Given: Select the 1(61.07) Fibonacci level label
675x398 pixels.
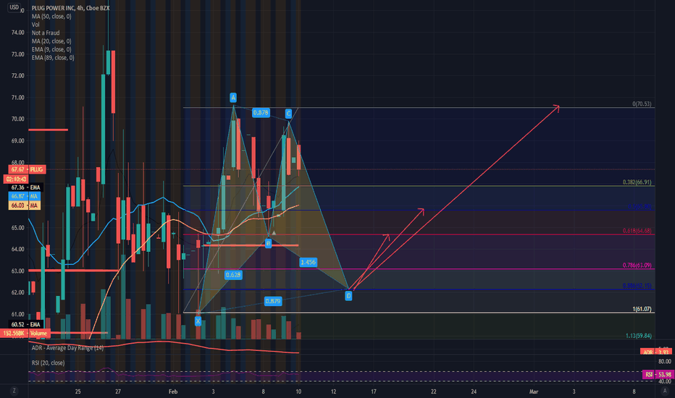Looking at the screenshot, I should [x=642, y=310].
